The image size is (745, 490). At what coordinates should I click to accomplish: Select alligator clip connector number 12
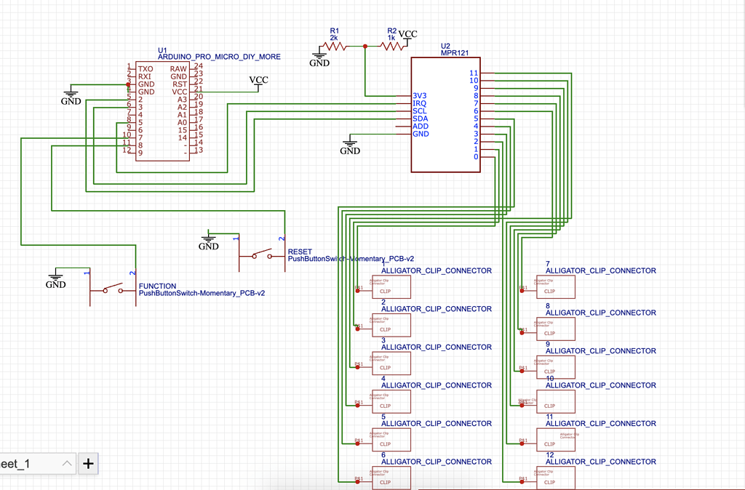(554, 478)
